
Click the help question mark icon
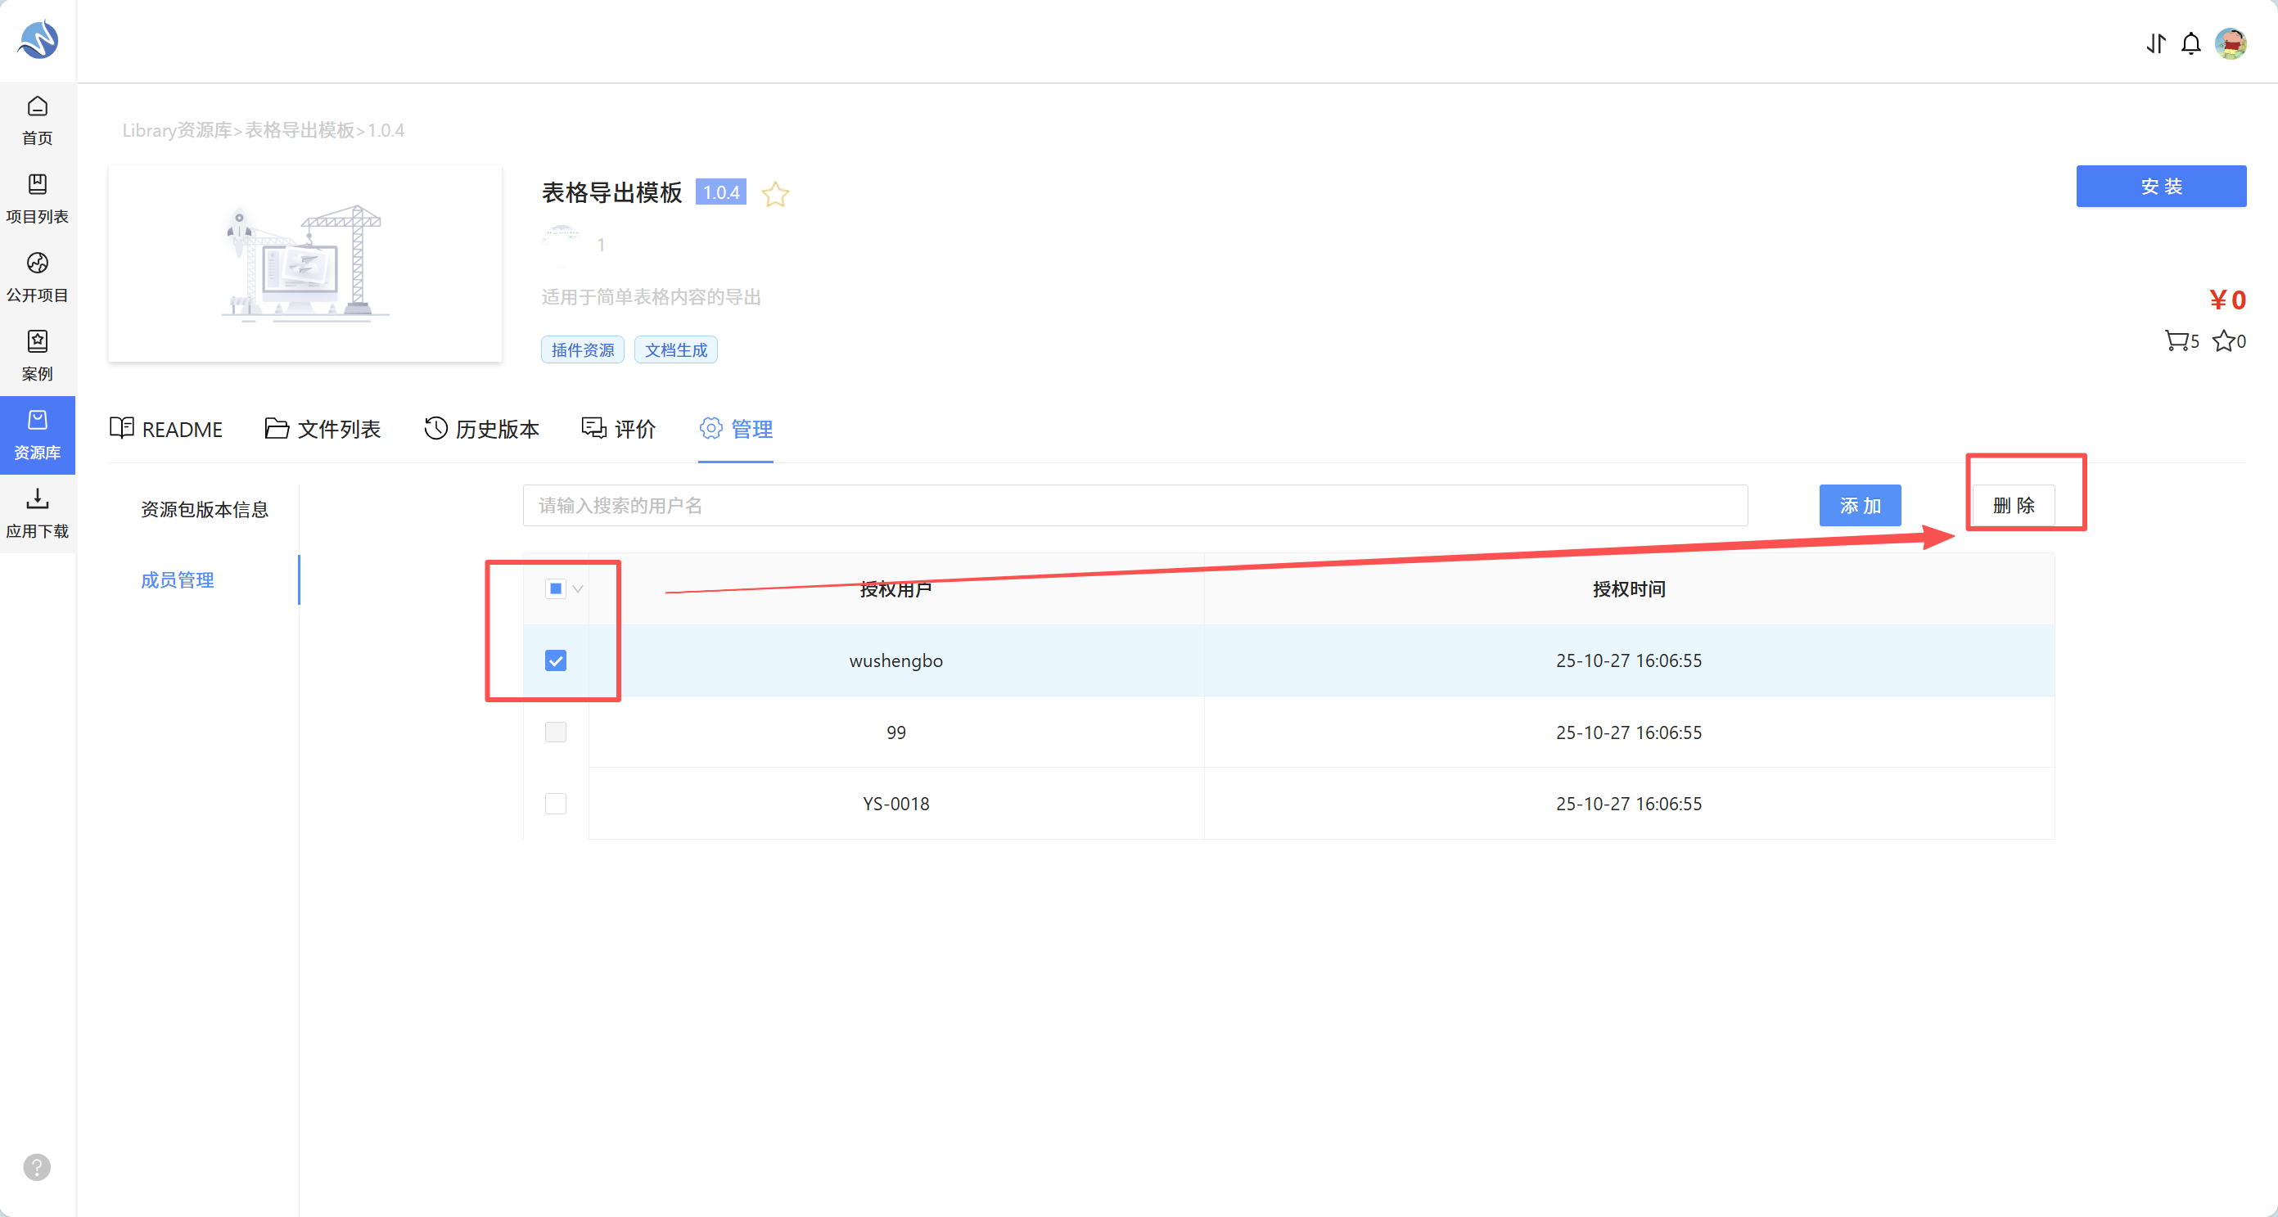pos(37,1167)
